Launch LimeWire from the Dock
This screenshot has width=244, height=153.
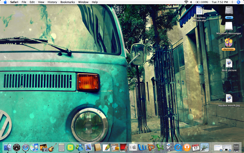click(x=70, y=147)
